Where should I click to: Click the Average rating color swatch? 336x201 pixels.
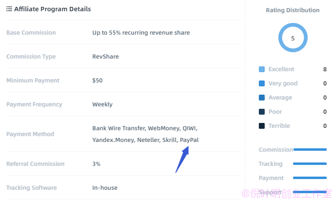click(x=262, y=98)
